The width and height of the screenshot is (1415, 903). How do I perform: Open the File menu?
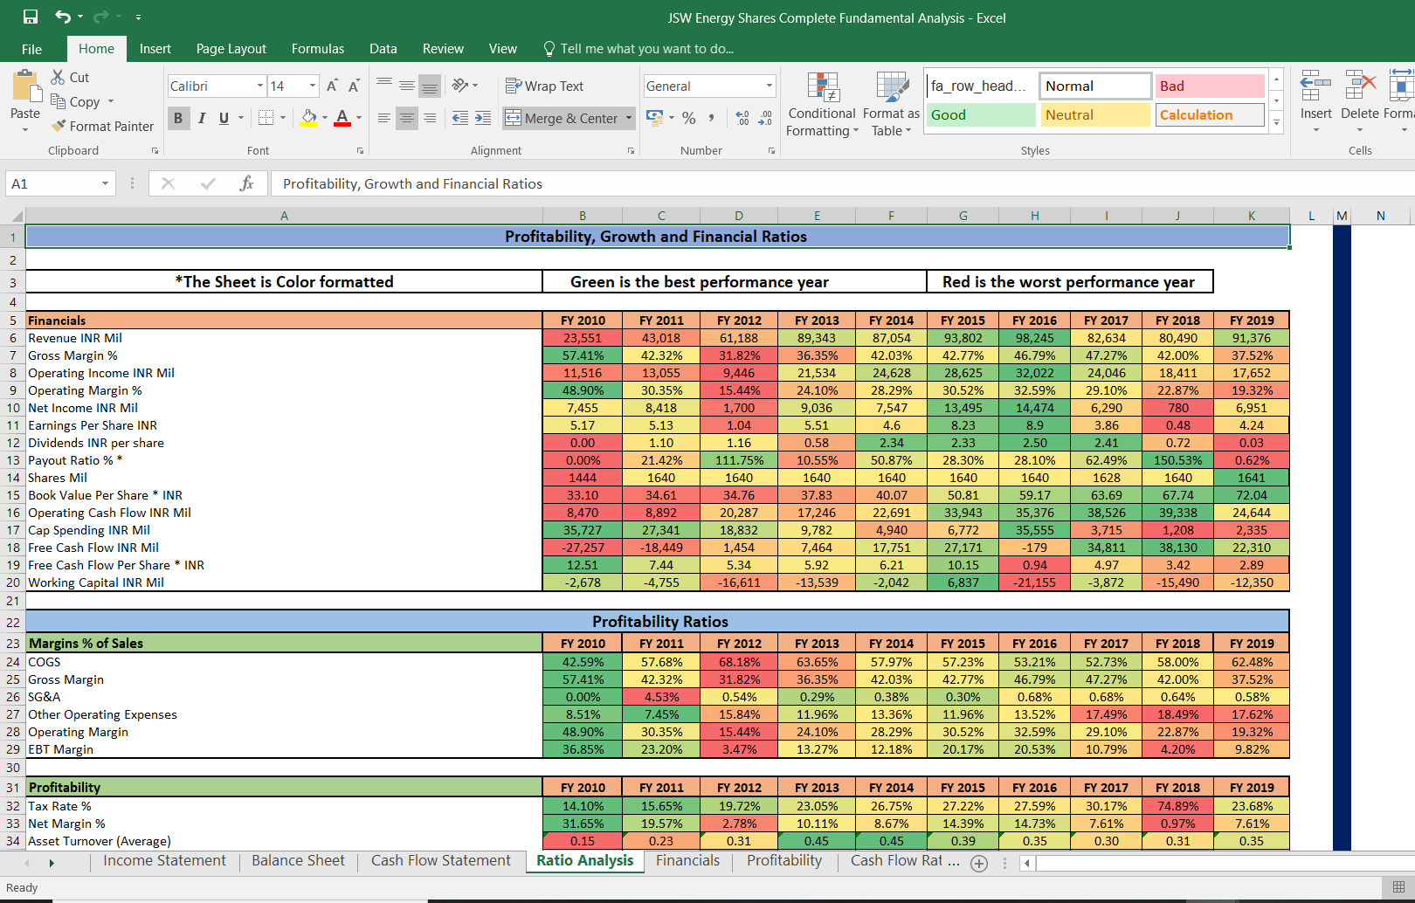[x=31, y=49]
